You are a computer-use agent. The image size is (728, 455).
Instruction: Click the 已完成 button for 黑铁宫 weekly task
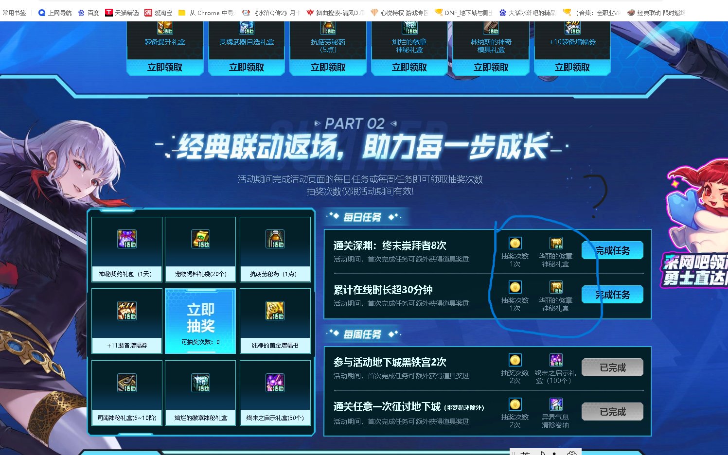[612, 367]
